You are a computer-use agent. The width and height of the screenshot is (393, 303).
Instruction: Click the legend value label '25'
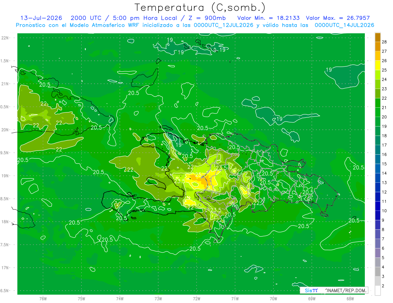point(384,70)
